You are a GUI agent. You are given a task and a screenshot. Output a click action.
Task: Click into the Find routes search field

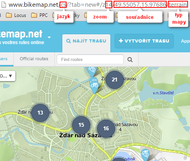90,59
